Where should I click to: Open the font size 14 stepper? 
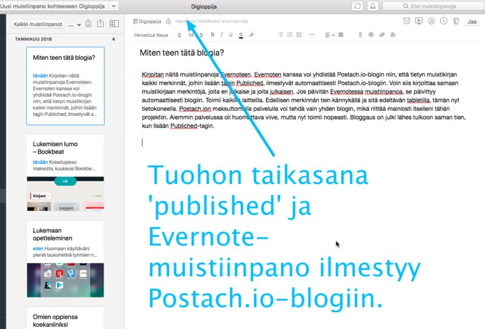coord(195,35)
